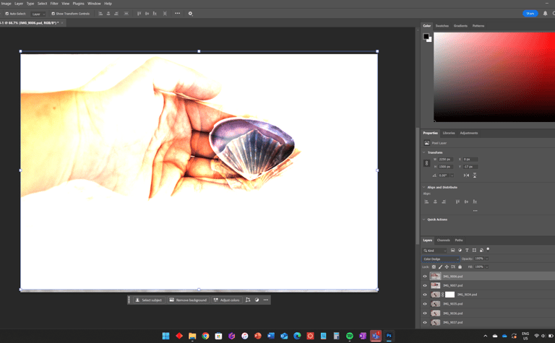Lock transparent pixels in Layers panel

[434, 266]
